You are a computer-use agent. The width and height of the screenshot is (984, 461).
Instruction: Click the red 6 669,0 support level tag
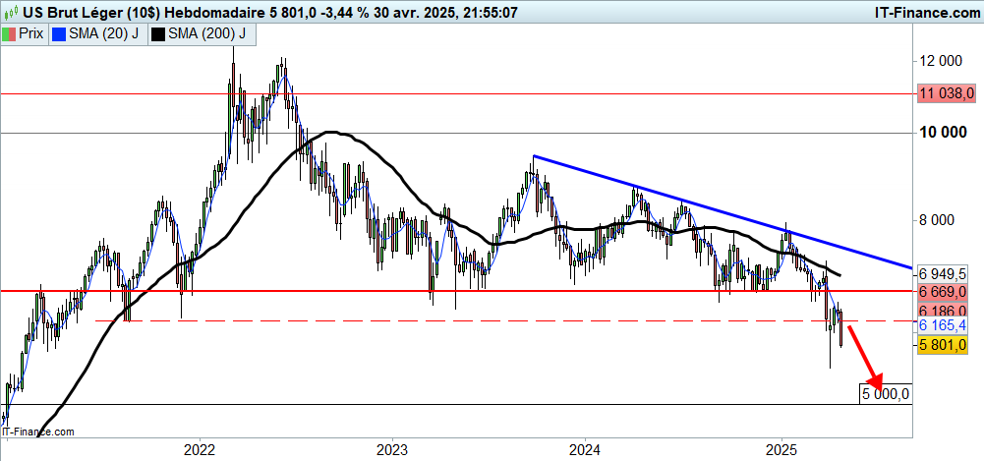click(x=945, y=292)
